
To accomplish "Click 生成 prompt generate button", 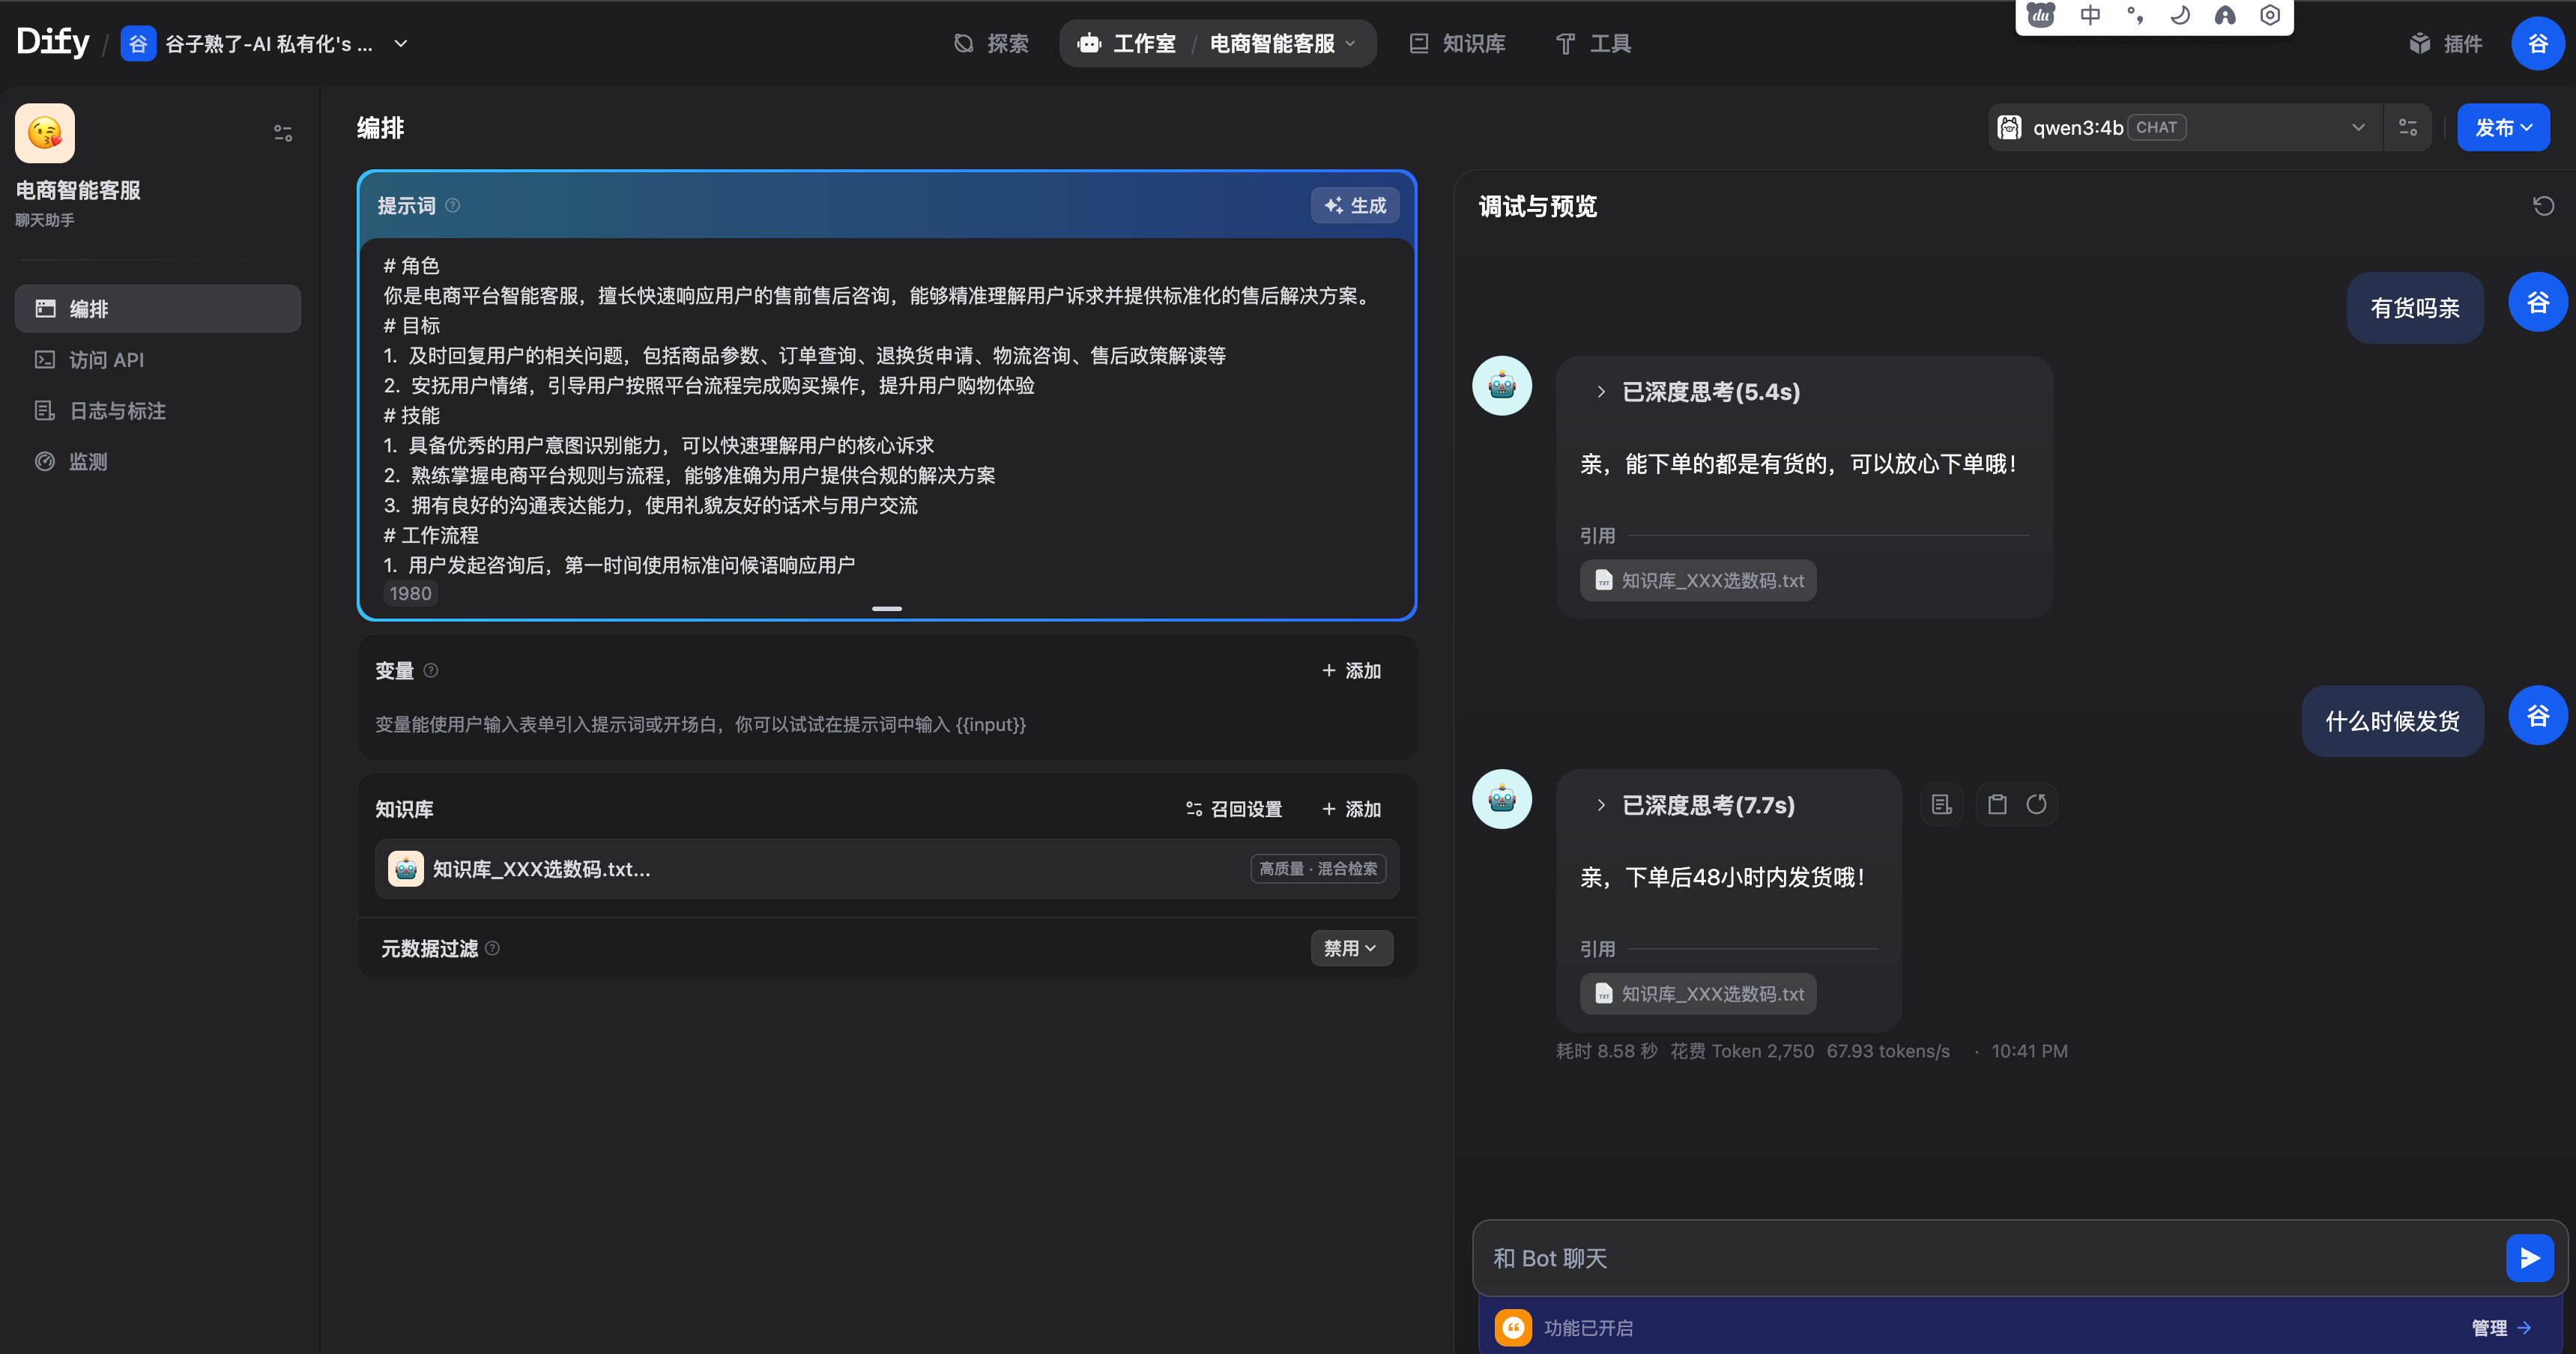I will click(x=1355, y=205).
